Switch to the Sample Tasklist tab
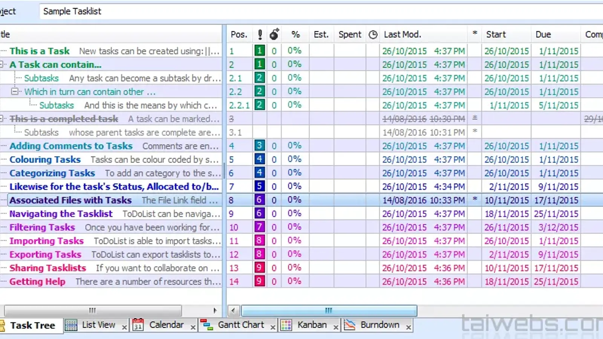 pyautogui.click(x=72, y=11)
